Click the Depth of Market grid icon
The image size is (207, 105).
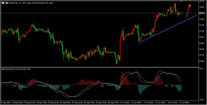pyautogui.click(x=3, y=3)
